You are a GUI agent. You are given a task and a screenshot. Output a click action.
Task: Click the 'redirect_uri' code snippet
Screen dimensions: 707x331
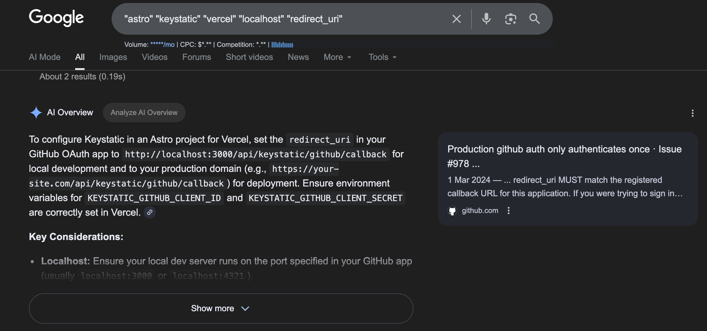point(320,140)
